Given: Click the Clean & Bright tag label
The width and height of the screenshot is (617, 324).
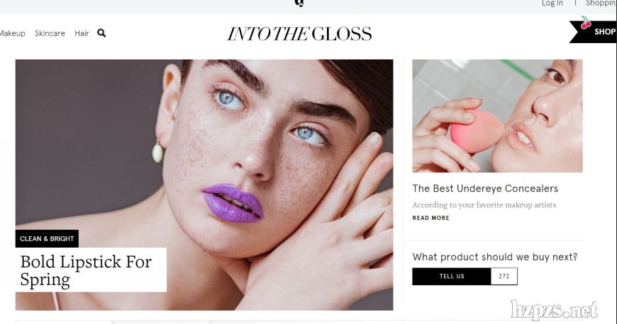Looking at the screenshot, I should (x=47, y=238).
